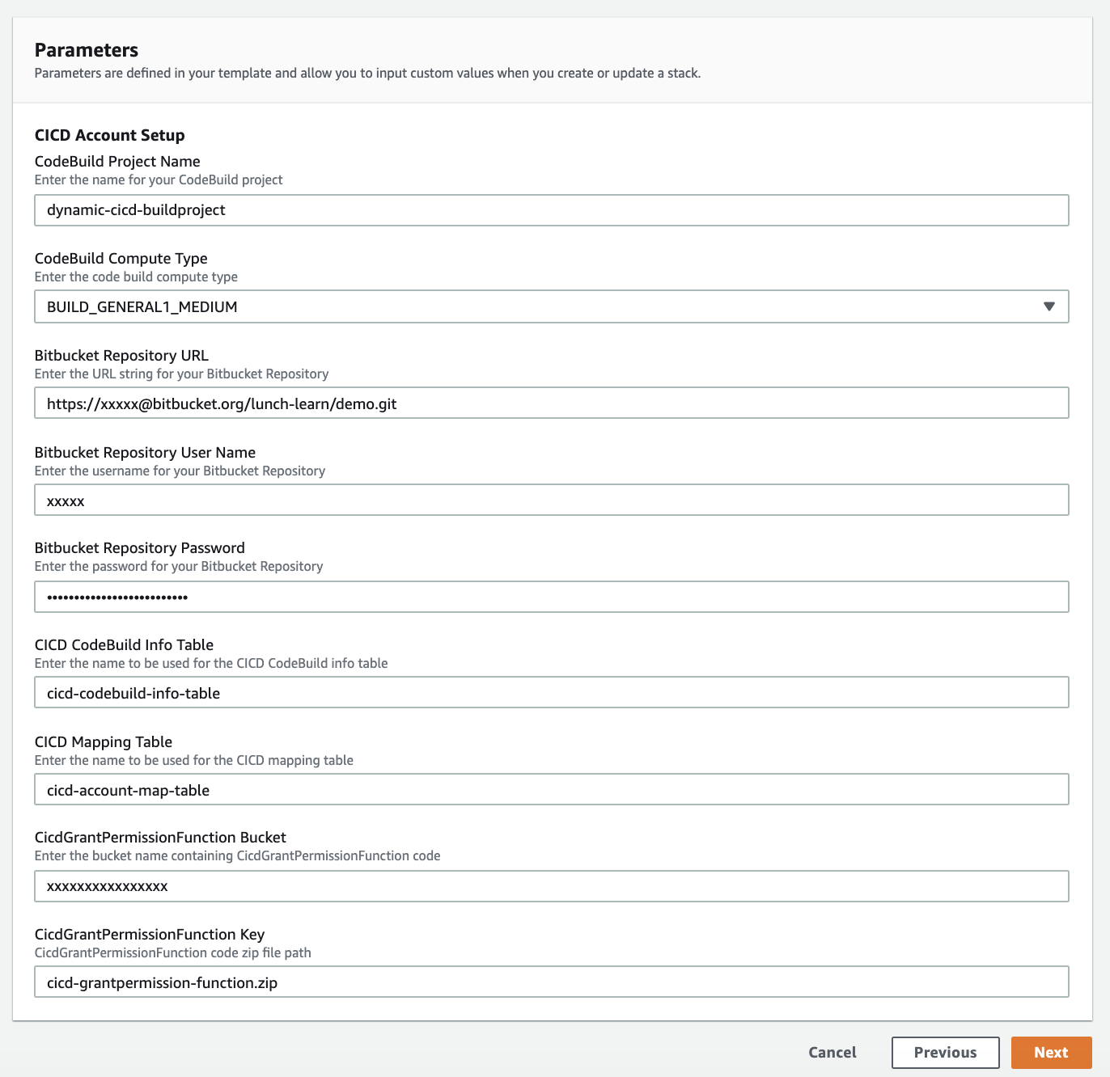Click the CodeBuild Project Name input field
This screenshot has height=1077, width=1110.
(550, 209)
